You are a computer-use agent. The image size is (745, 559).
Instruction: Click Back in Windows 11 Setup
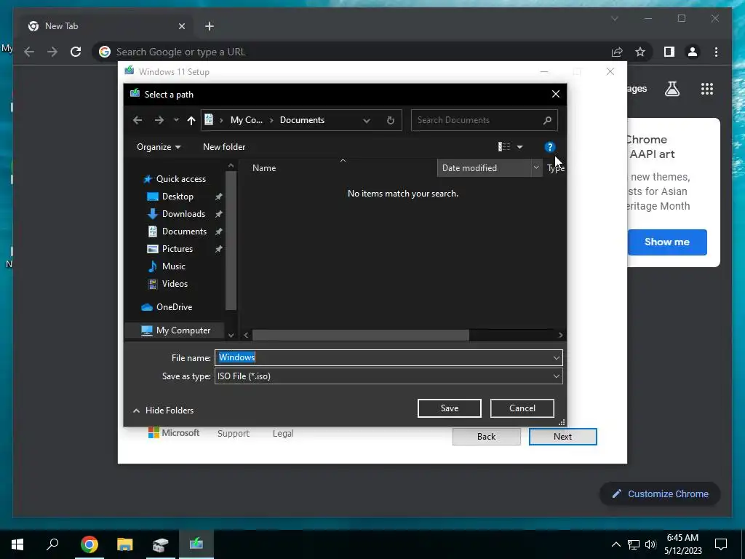tap(487, 437)
